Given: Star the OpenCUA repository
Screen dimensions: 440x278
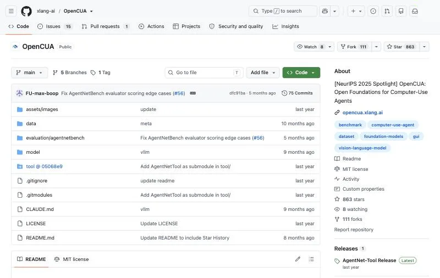Looking at the screenshot, I should [x=402, y=47].
